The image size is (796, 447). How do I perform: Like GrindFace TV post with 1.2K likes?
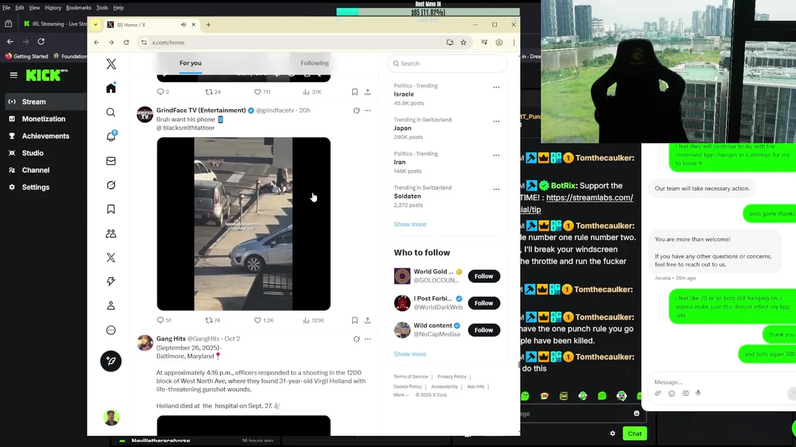[264, 320]
